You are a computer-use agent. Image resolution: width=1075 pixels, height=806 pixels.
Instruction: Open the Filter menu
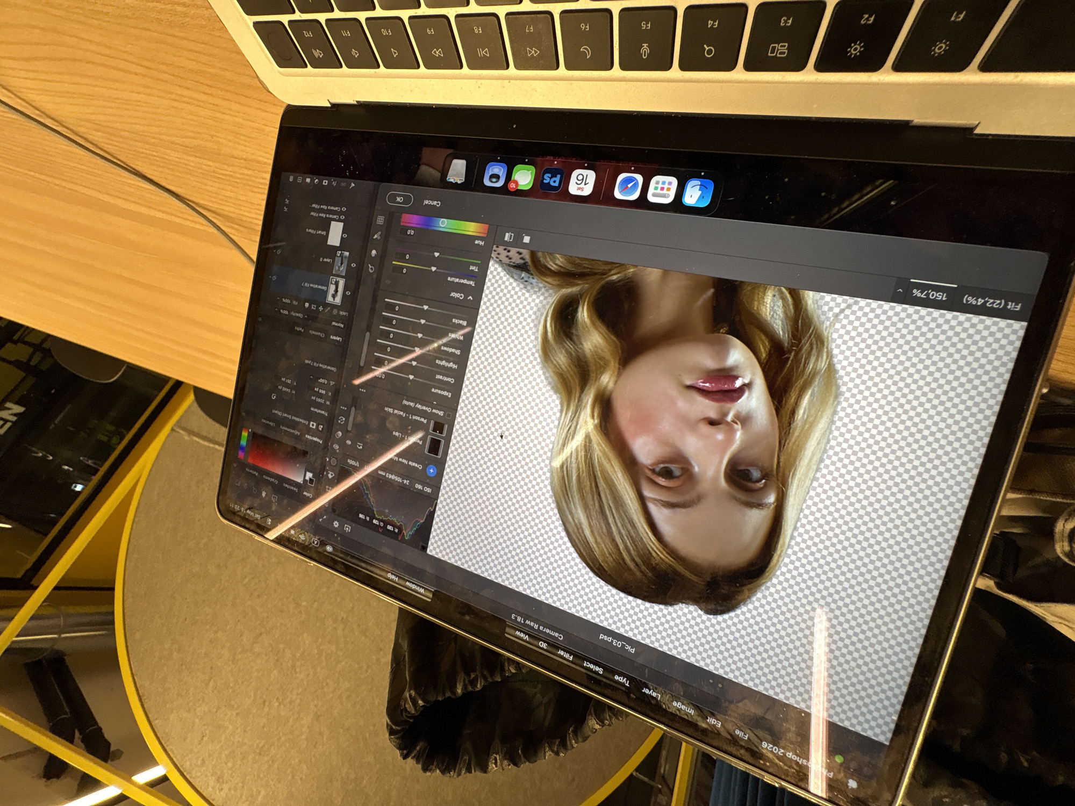click(564, 654)
